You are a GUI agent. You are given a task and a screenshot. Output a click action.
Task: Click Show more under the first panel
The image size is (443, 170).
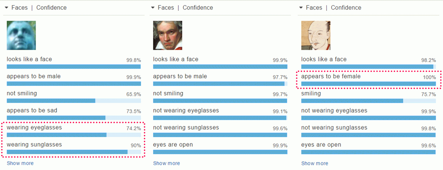tap(20, 163)
